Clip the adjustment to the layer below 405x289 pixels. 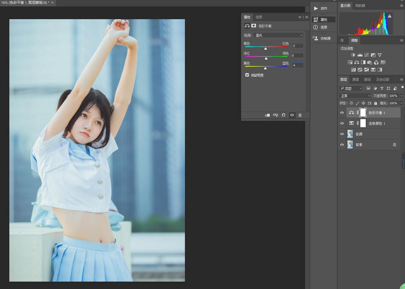[267, 115]
